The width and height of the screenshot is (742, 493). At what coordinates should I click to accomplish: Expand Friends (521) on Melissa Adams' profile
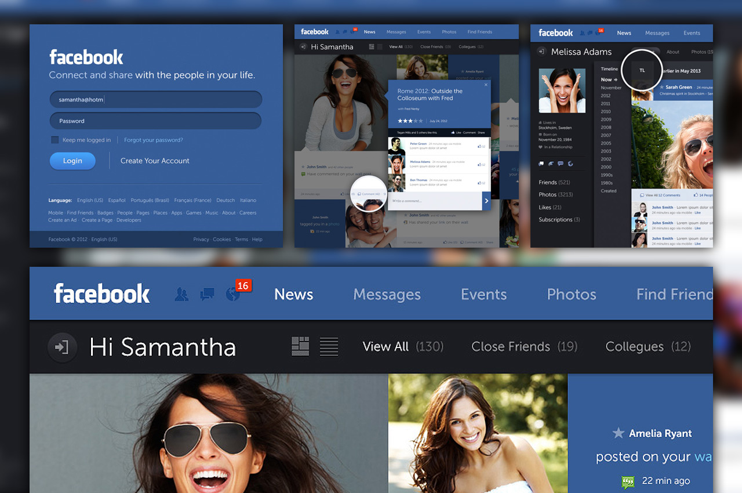(554, 182)
